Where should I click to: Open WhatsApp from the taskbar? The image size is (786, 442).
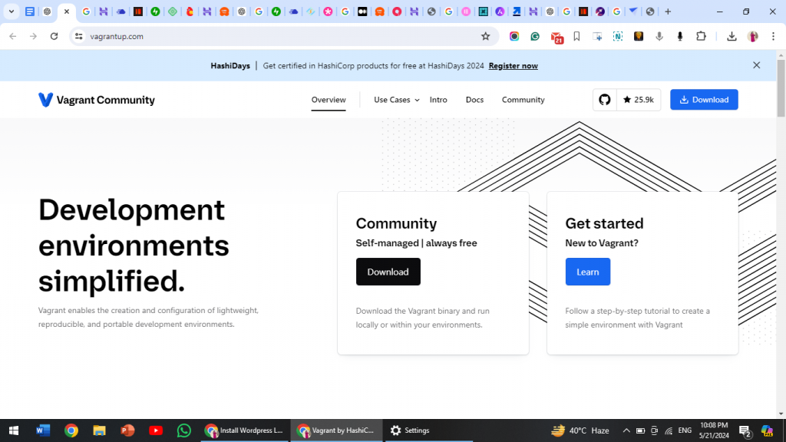[x=183, y=430]
